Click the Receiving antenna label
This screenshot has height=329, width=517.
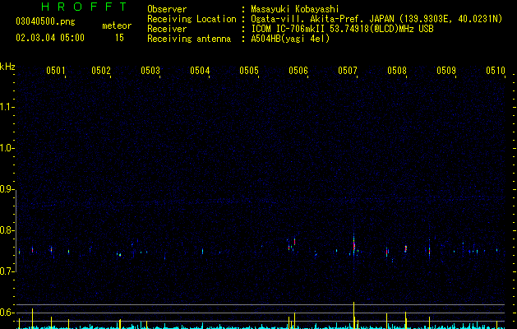tap(189, 39)
